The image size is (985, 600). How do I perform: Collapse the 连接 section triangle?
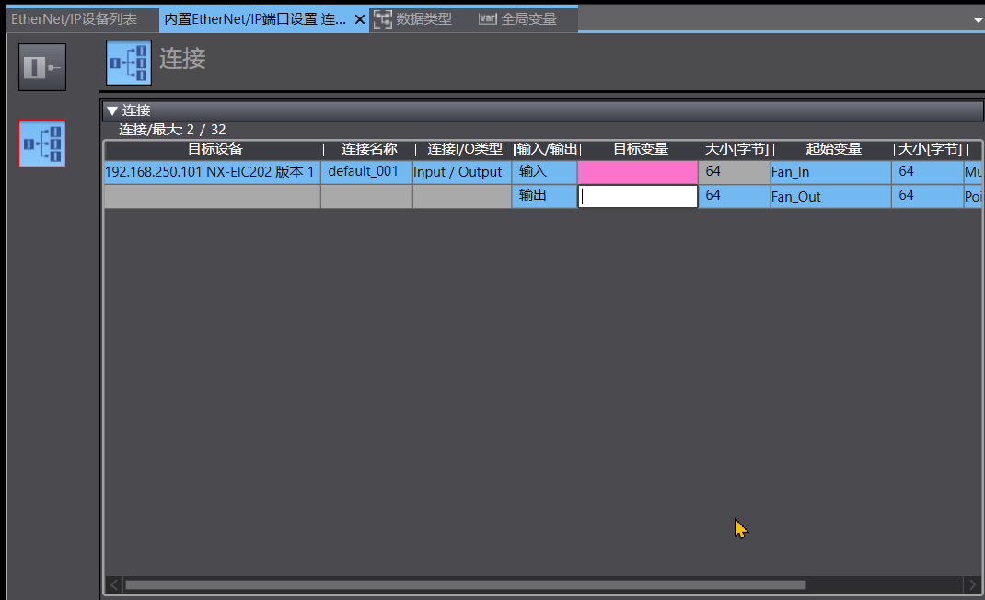(112, 111)
